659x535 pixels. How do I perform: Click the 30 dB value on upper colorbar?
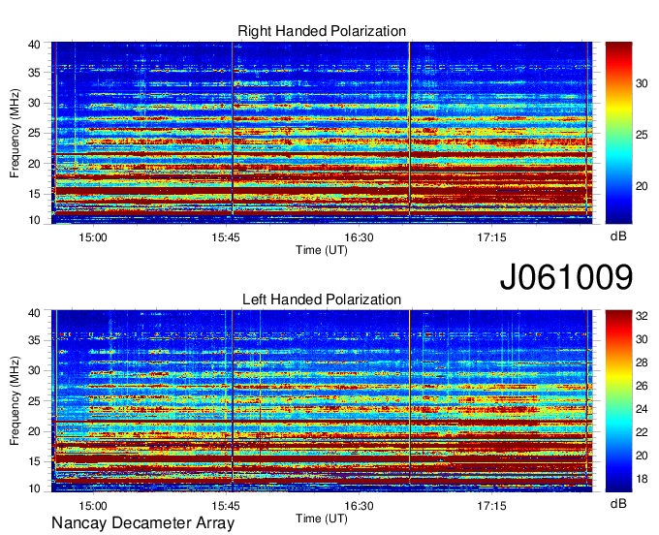point(642,84)
